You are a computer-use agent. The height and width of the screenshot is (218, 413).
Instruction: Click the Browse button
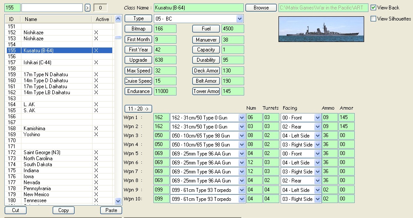261,8
